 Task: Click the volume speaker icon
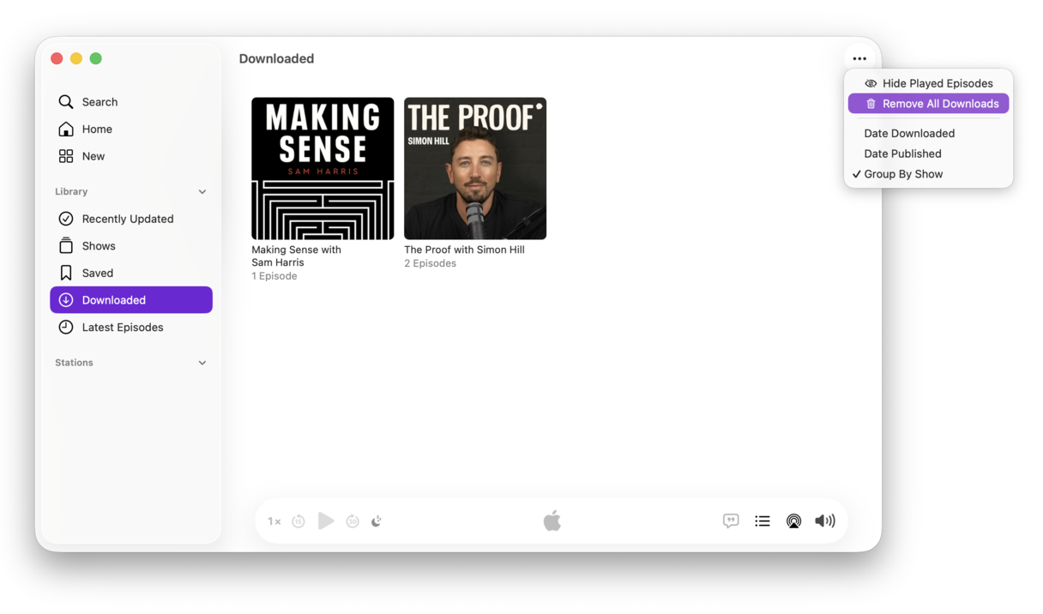point(825,521)
